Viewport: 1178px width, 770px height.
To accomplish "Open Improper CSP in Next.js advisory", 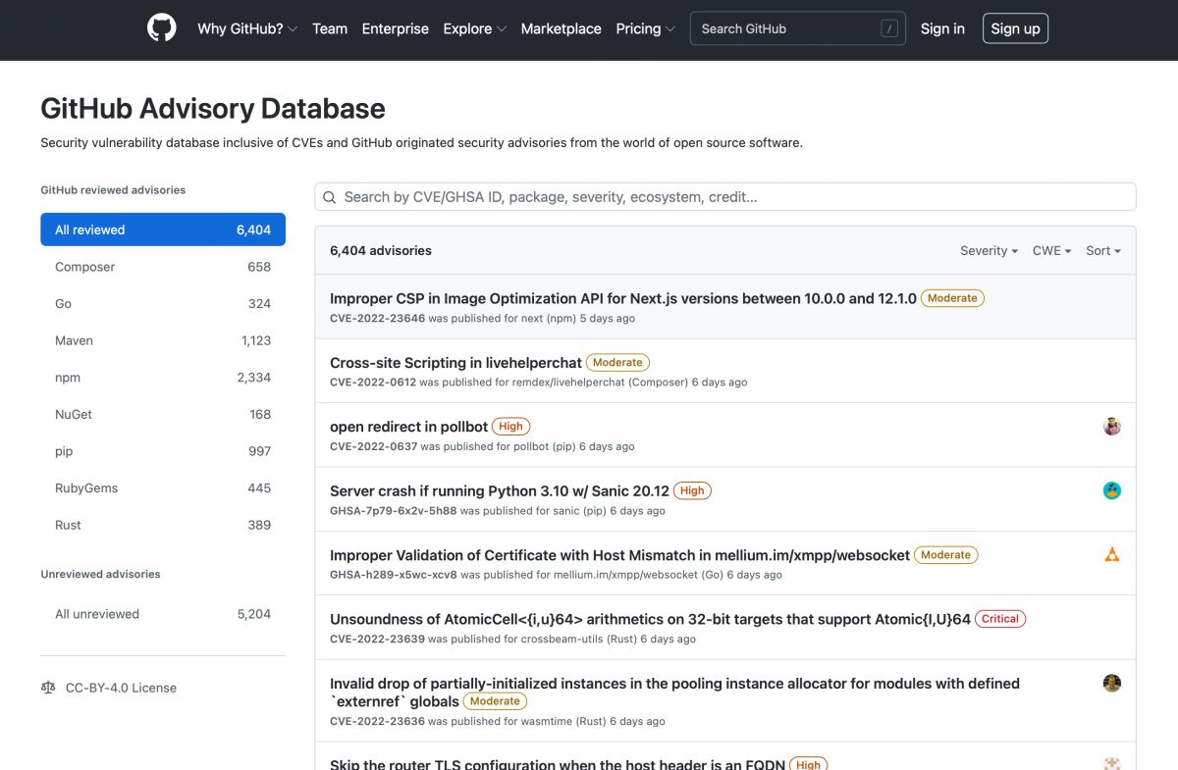I will point(623,298).
